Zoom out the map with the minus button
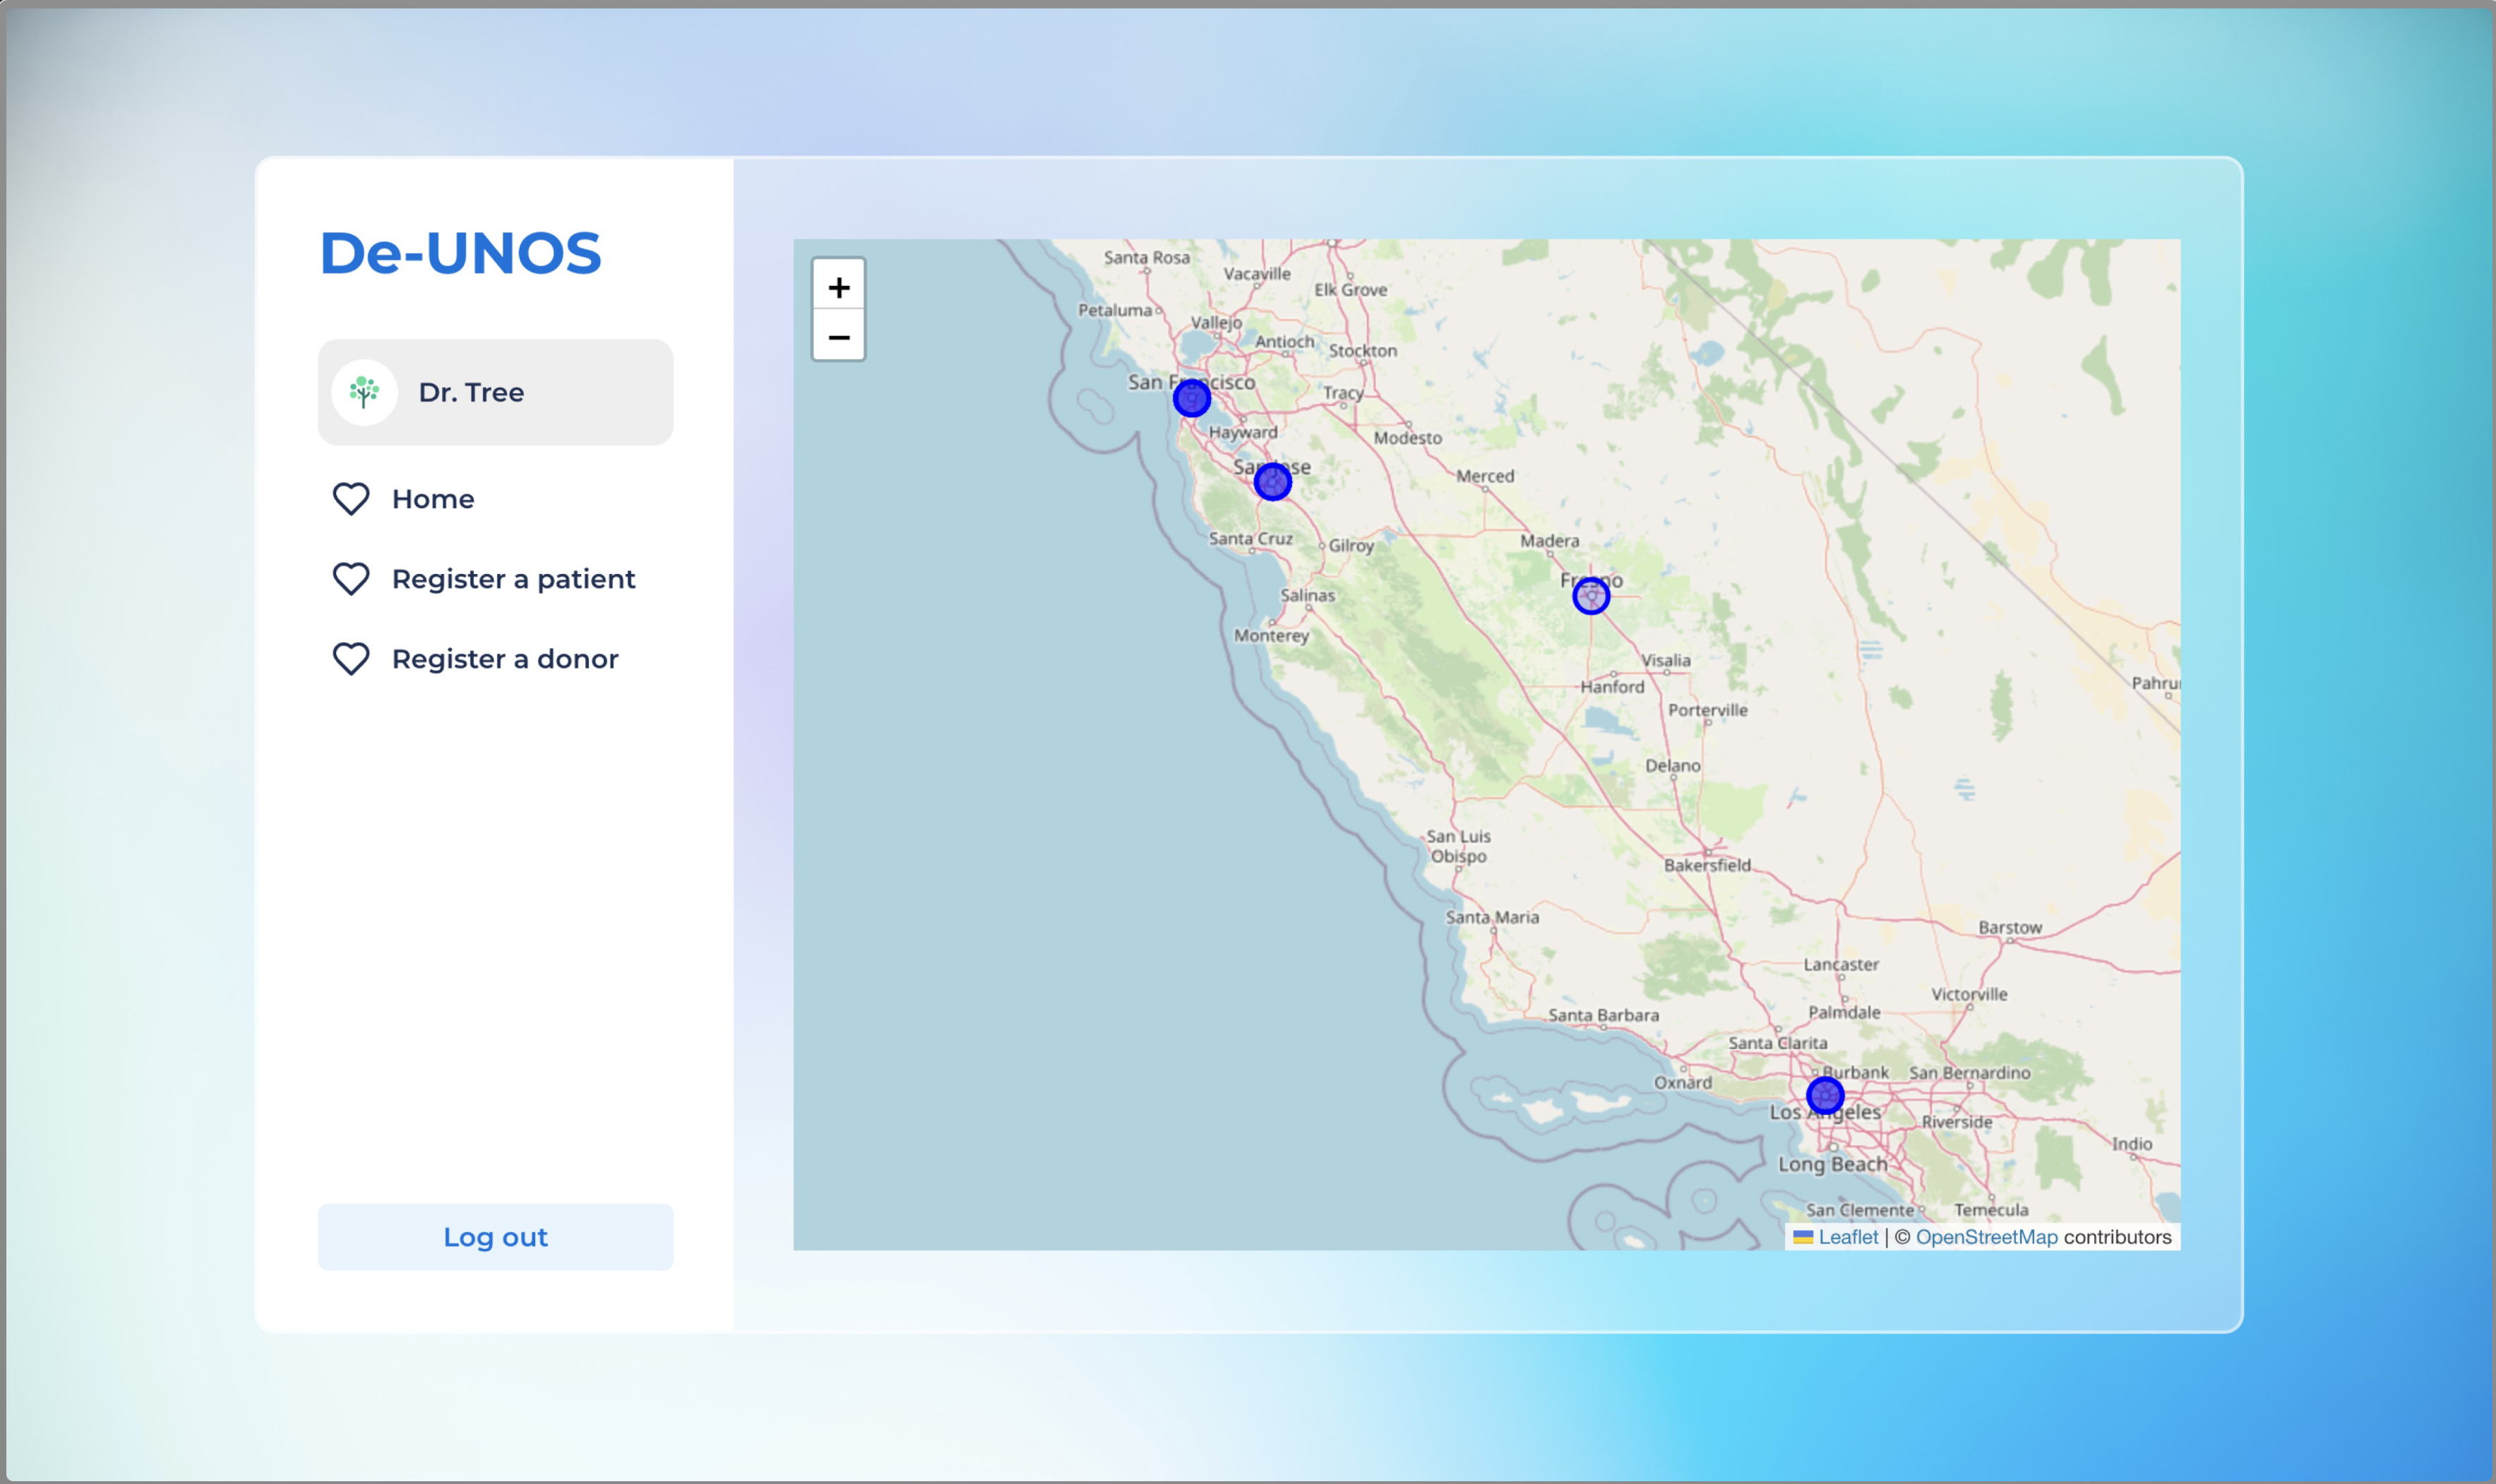The height and width of the screenshot is (1484, 2496). (x=838, y=337)
